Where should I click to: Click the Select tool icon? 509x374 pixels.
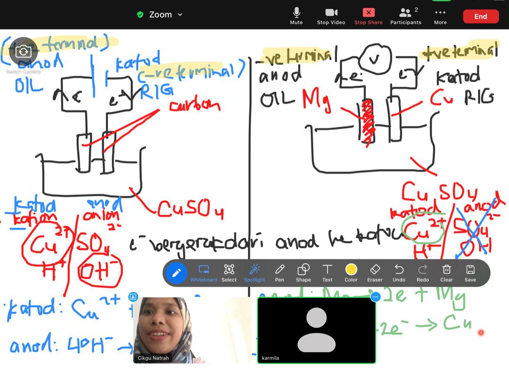coord(229,272)
